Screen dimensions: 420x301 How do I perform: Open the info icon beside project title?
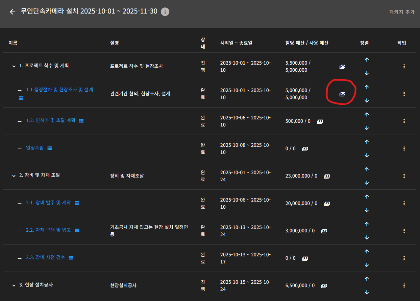[165, 12]
